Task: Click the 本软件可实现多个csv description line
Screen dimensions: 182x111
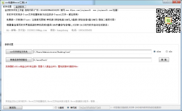Action: pos(43,14)
